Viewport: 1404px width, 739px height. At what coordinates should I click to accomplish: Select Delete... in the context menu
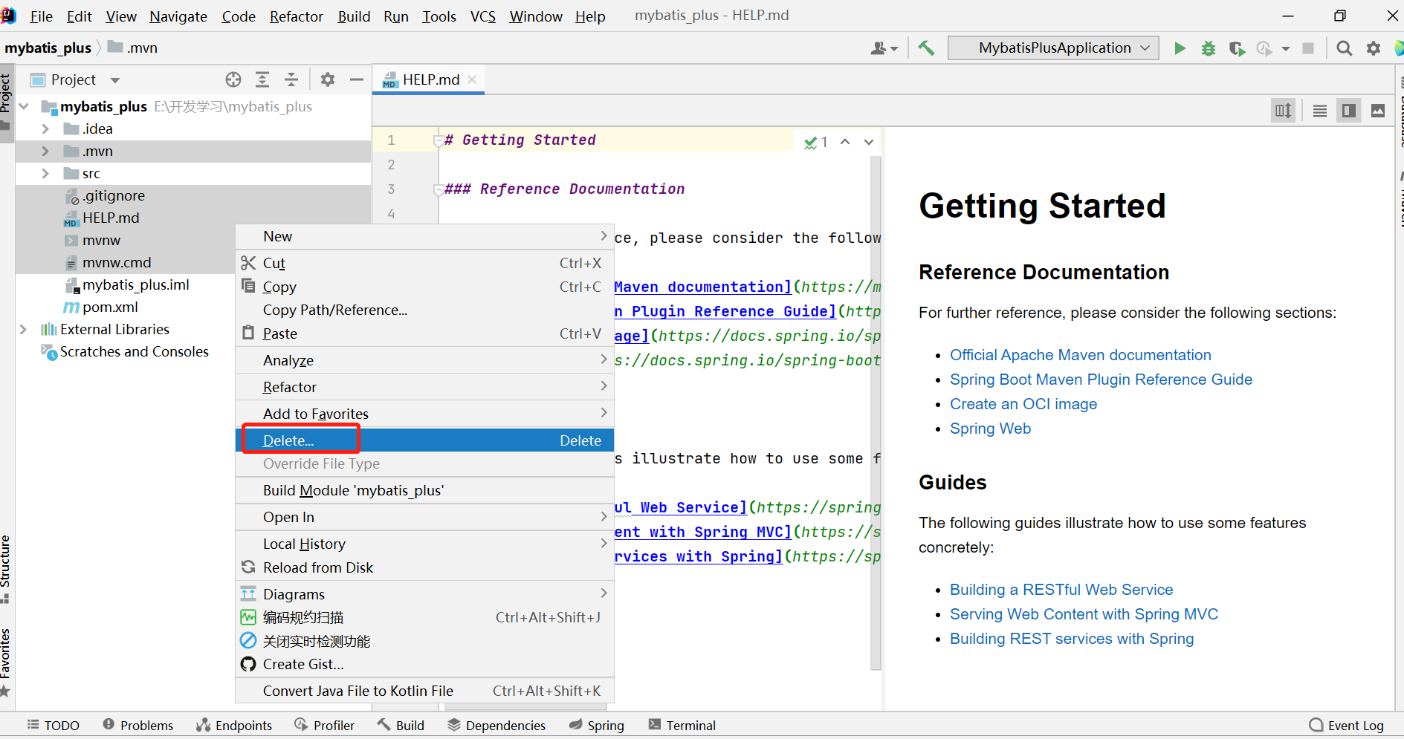[288, 440]
